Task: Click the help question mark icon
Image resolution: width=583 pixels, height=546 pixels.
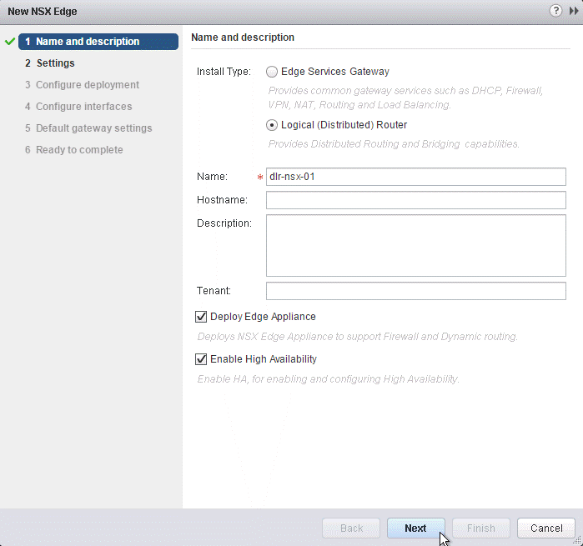Action: [555, 11]
